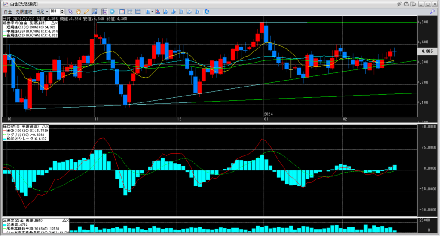This screenshot has width=440, height=236.
Task: Open the wrench settings icon
Action: [x=432, y=12]
